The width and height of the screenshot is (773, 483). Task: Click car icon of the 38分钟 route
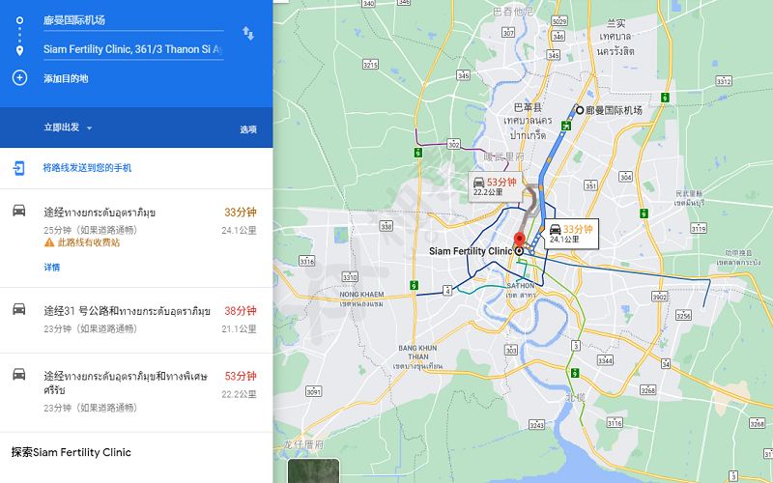[19, 309]
